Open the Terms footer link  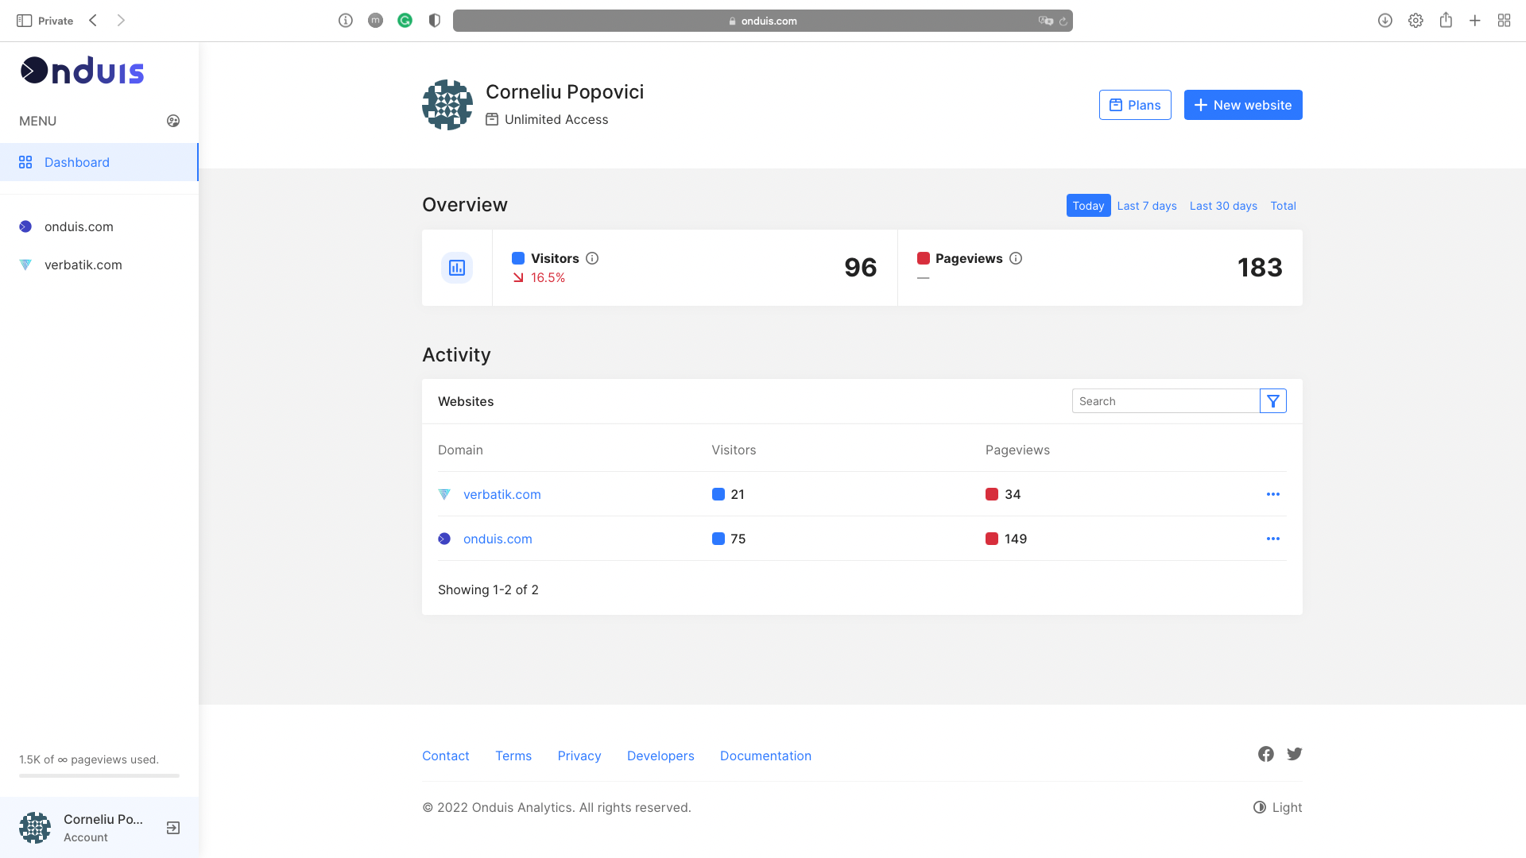[x=513, y=756]
